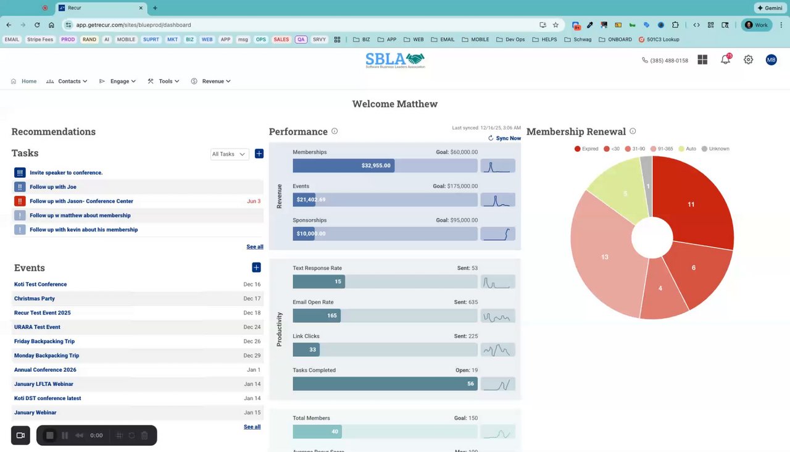Open the All Tasks dropdown
Image resolution: width=790 pixels, height=452 pixels.
pyautogui.click(x=229, y=154)
